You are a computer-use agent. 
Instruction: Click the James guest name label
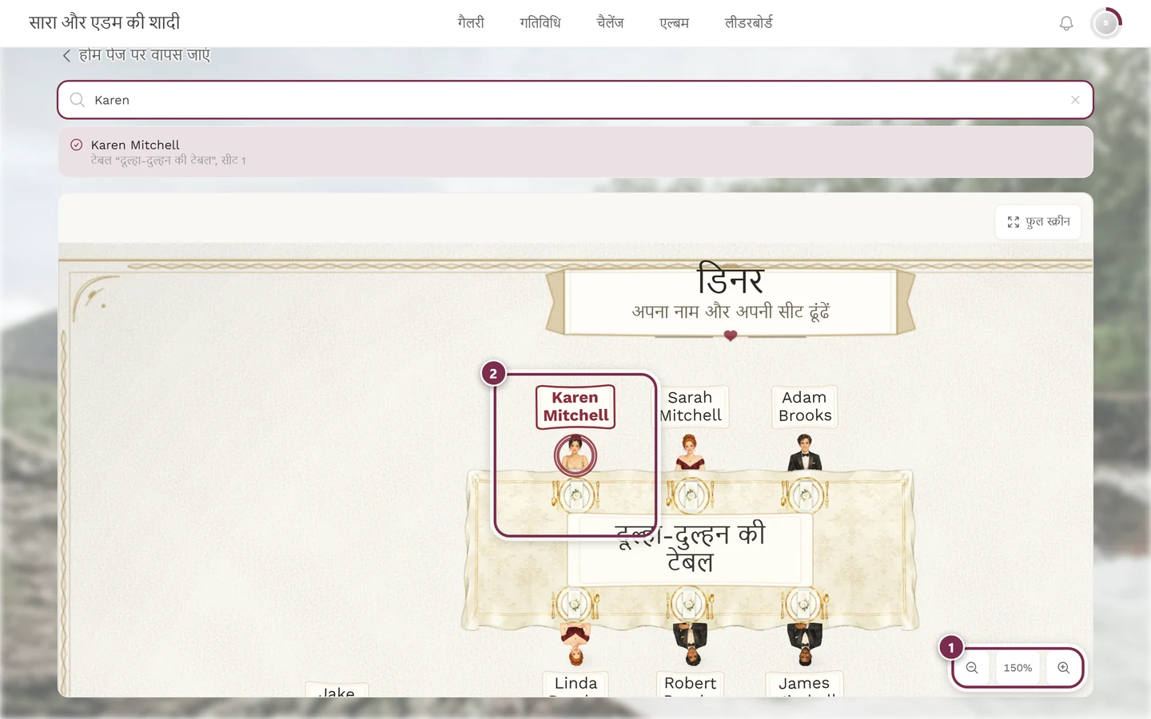coord(804,684)
